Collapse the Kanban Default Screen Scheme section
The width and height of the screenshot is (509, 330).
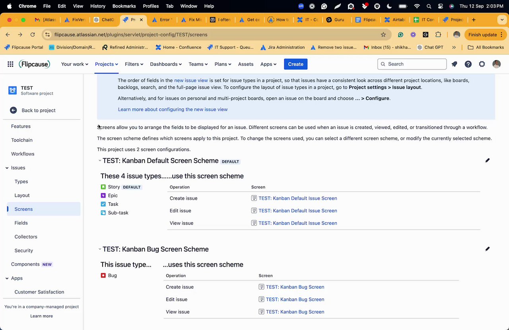(100, 161)
